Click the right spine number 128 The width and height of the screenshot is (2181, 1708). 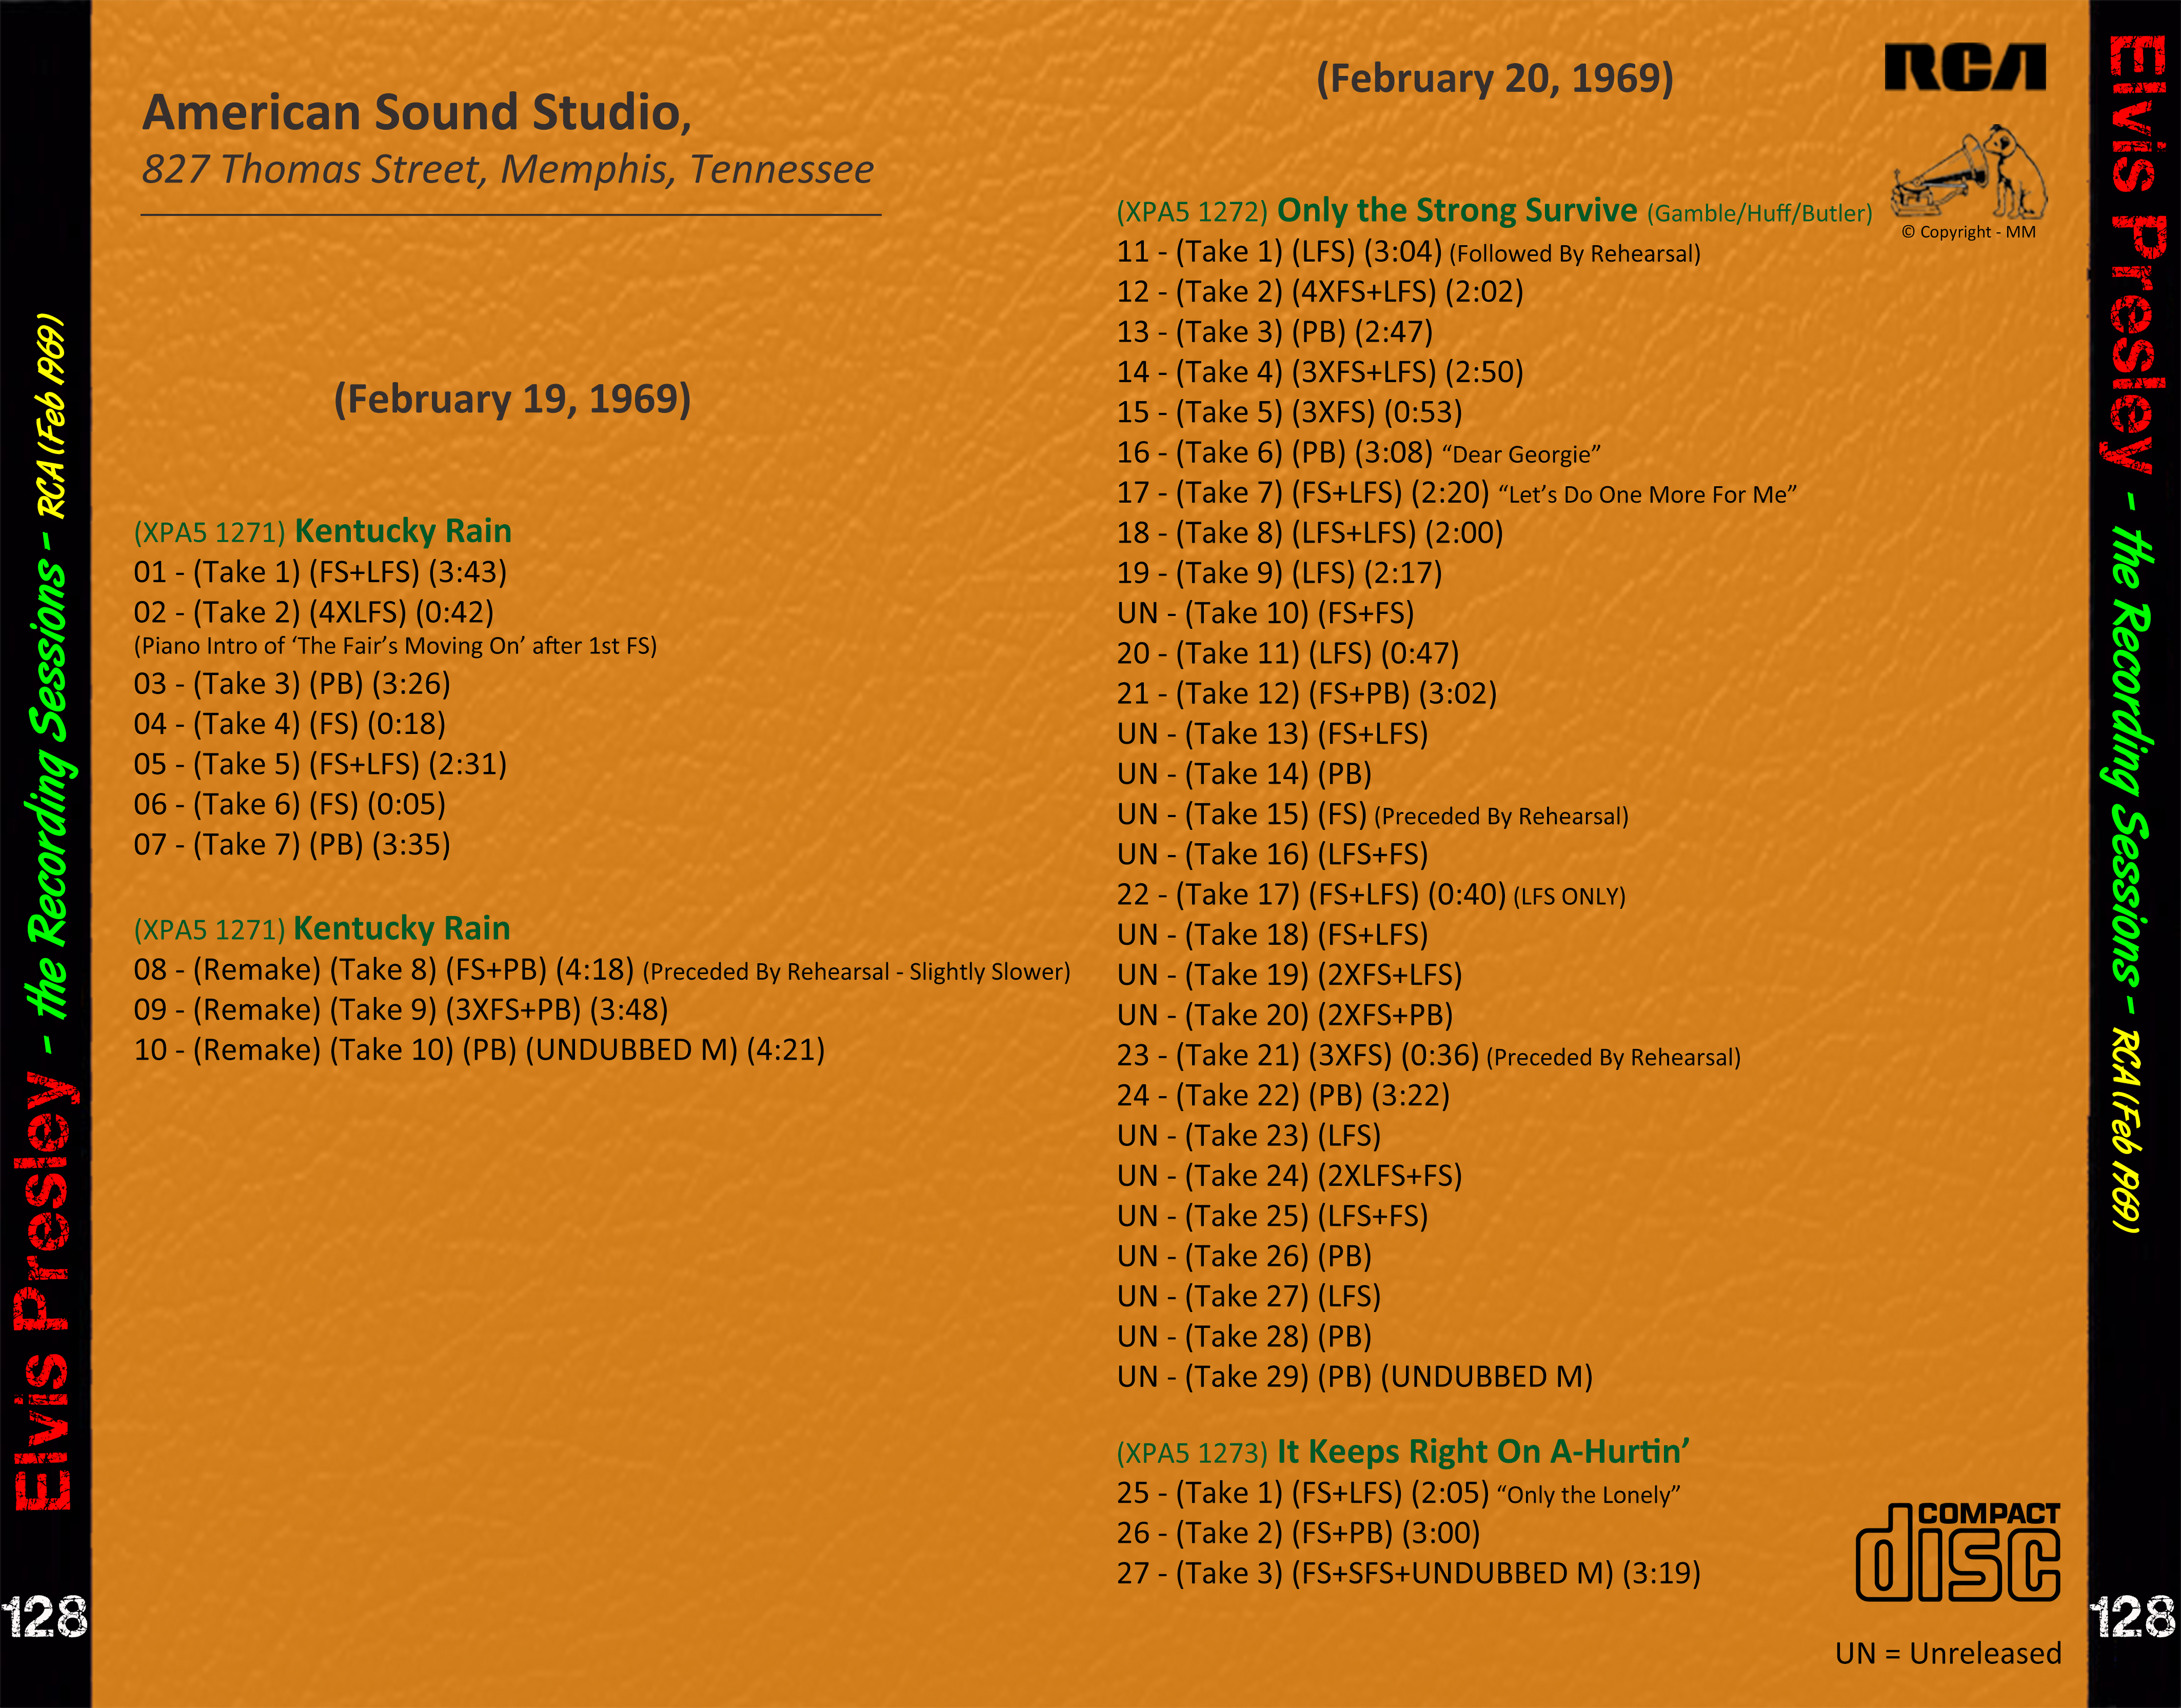point(2133,1617)
